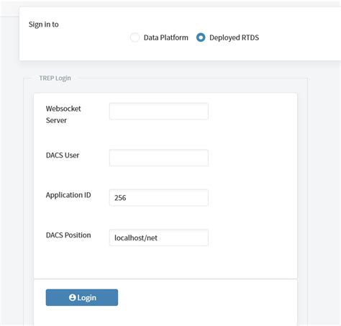Click the Sign in to heading

point(44,24)
